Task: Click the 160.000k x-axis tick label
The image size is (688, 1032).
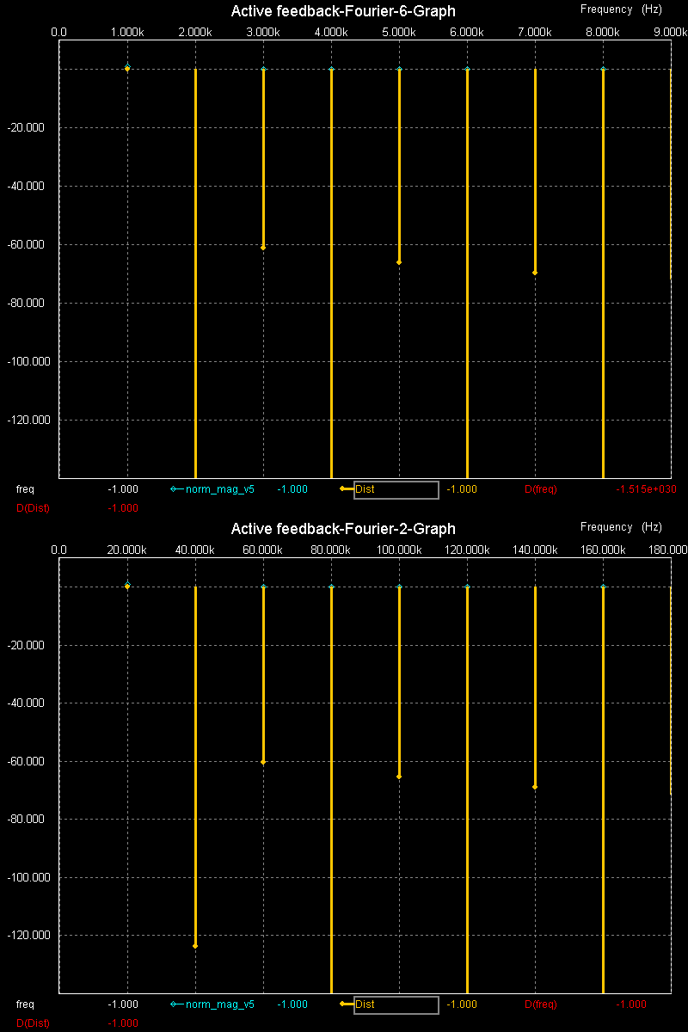Action: [603, 550]
